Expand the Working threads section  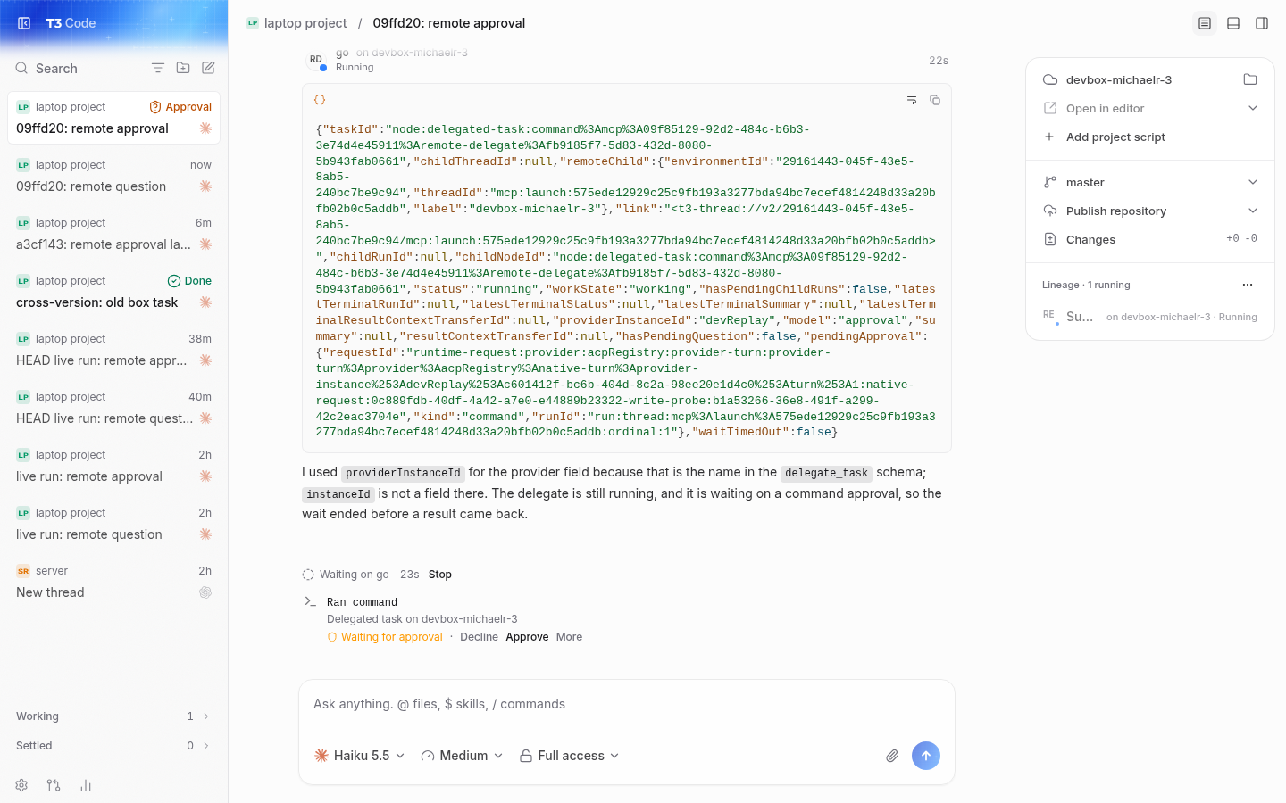(113, 716)
